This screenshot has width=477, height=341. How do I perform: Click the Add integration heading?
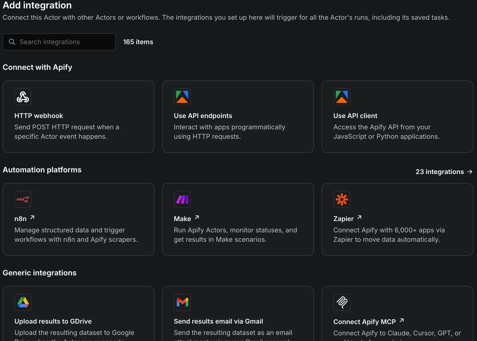(x=37, y=5)
